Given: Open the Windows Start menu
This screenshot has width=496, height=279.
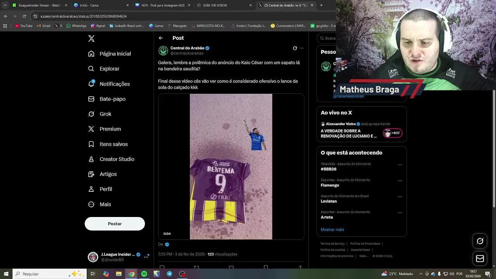Looking at the screenshot, I should coord(6,274).
